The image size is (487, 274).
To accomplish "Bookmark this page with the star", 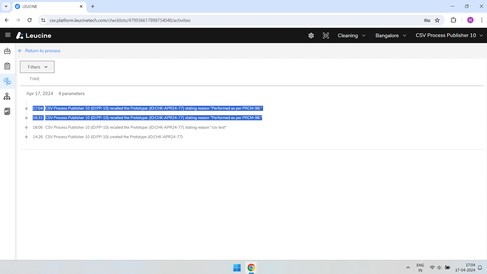I will point(437,20).
